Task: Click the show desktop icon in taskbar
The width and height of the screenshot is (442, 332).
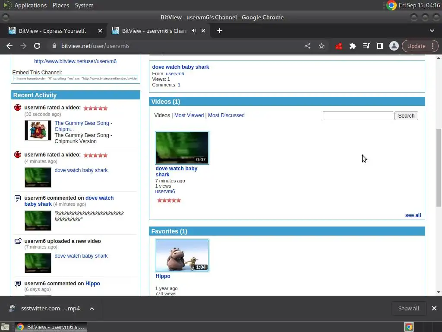Action: tap(5, 327)
